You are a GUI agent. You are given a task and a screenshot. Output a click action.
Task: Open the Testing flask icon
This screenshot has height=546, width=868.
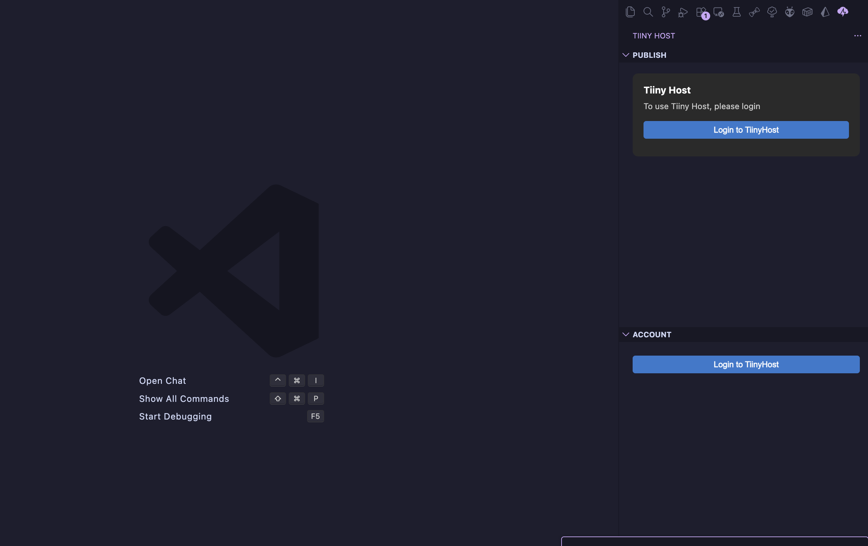click(736, 12)
